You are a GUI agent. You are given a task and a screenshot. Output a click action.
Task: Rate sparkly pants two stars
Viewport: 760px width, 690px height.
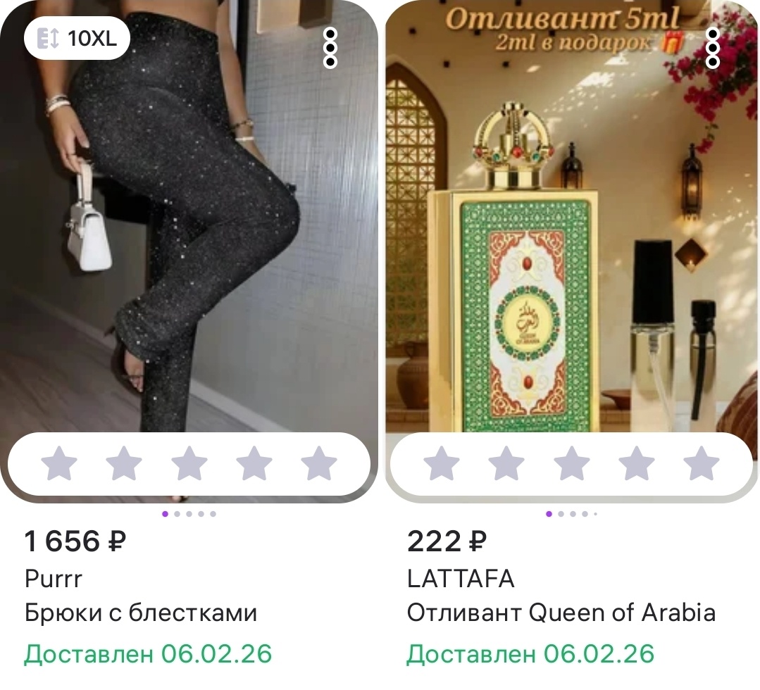coord(124,463)
